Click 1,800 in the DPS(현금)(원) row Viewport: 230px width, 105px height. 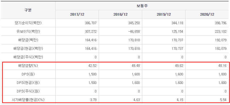[222, 83]
